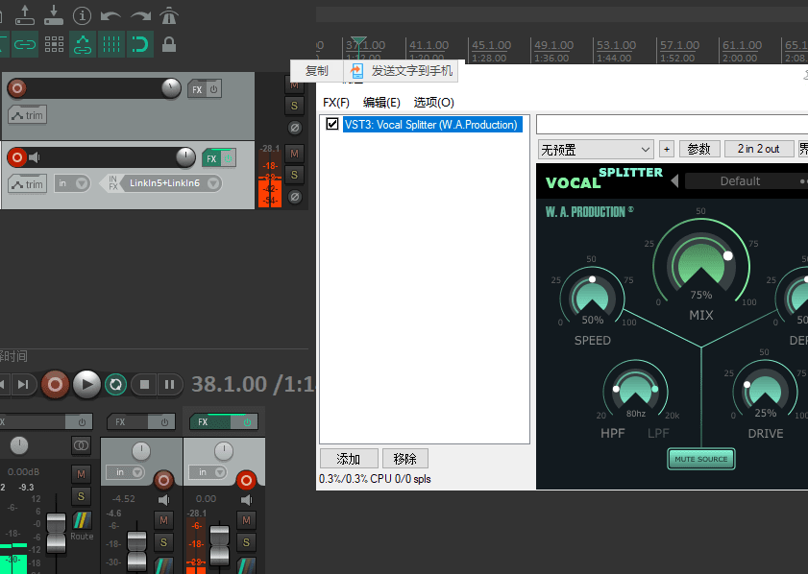The image size is (808, 574).
Task: Toggle the repeat loop button in the transport
Action: click(x=115, y=384)
